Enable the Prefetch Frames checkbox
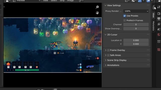Image resolution: width=161 pixels, height=90 pixels. (x=125, y=20)
